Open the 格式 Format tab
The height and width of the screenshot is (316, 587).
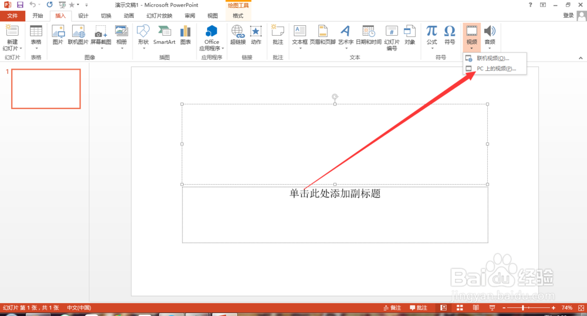pyautogui.click(x=238, y=16)
